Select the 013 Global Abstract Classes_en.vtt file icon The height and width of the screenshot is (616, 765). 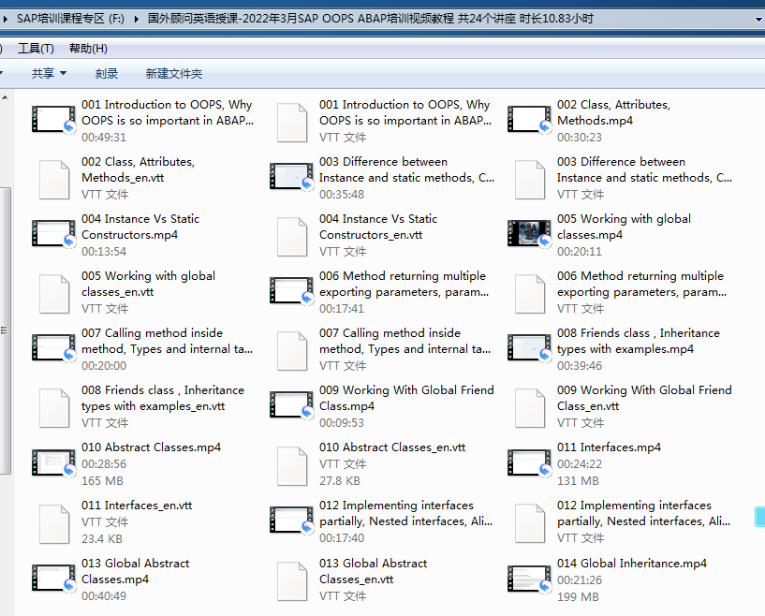(292, 580)
